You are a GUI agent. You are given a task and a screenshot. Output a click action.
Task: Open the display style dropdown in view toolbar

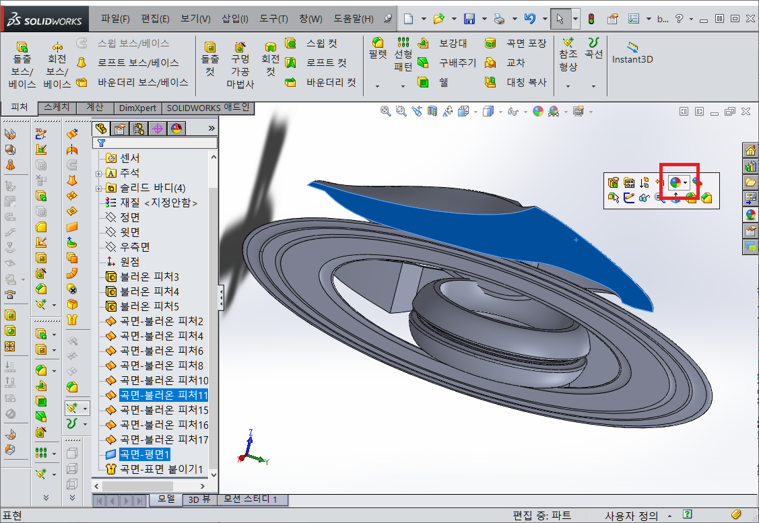coord(500,112)
